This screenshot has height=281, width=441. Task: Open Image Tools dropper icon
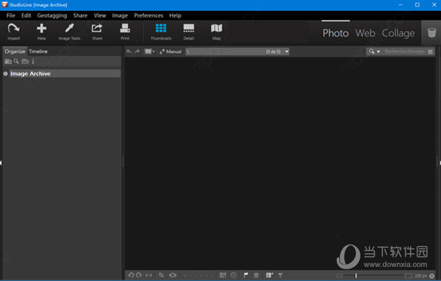[x=69, y=32]
